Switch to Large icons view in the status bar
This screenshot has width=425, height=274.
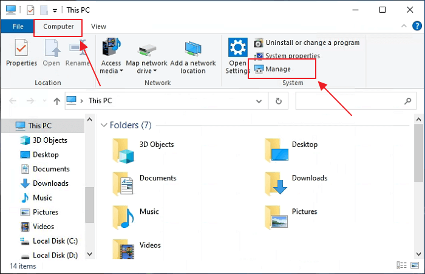click(415, 265)
